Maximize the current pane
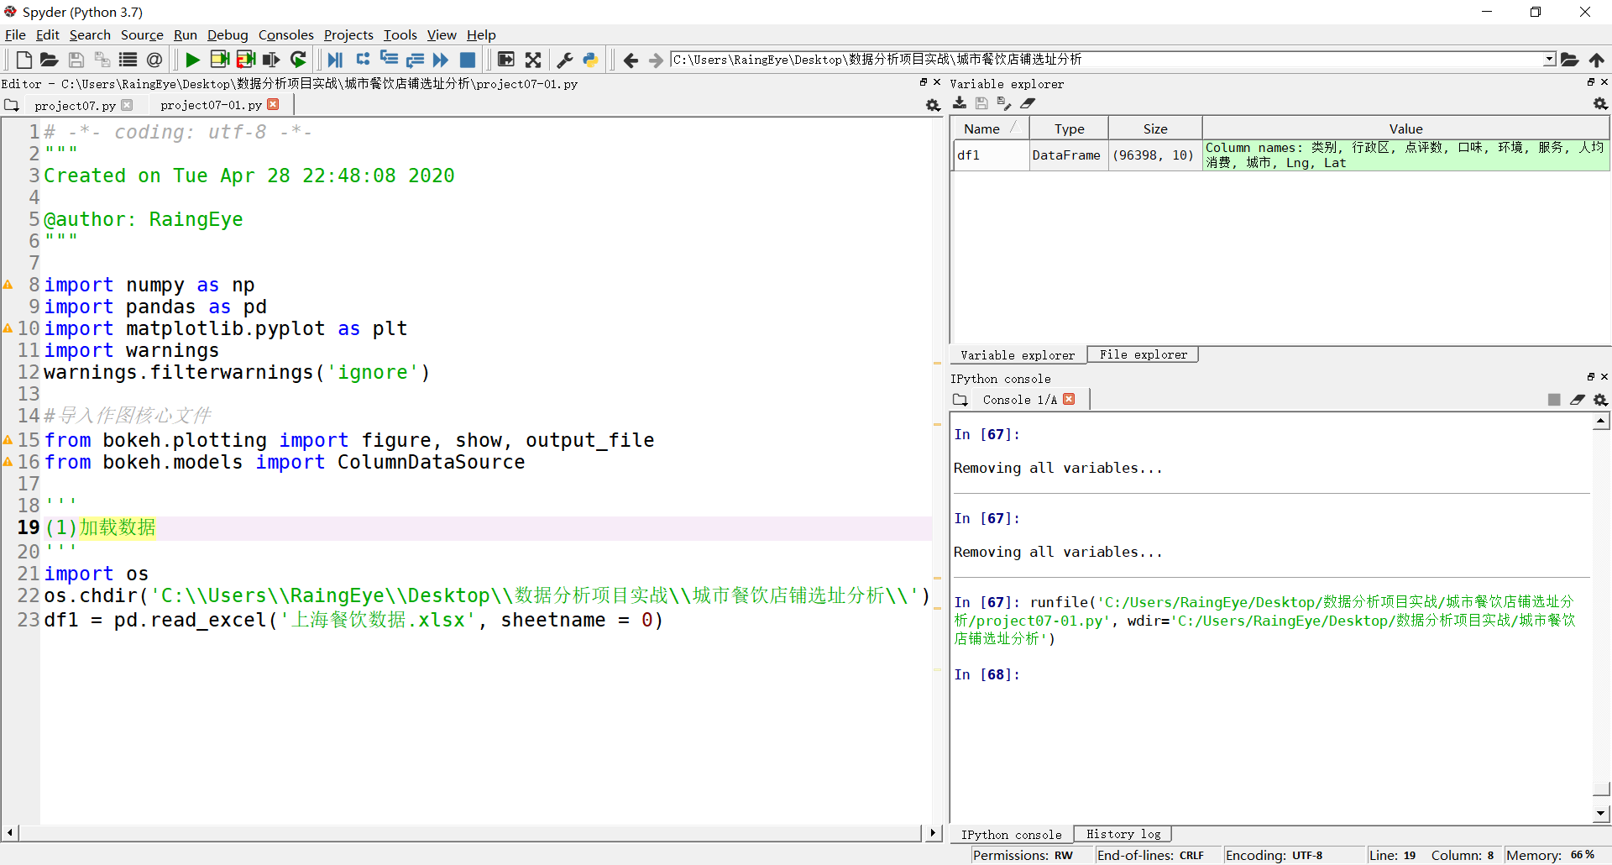The height and width of the screenshot is (865, 1612). (x=505, y=60)
